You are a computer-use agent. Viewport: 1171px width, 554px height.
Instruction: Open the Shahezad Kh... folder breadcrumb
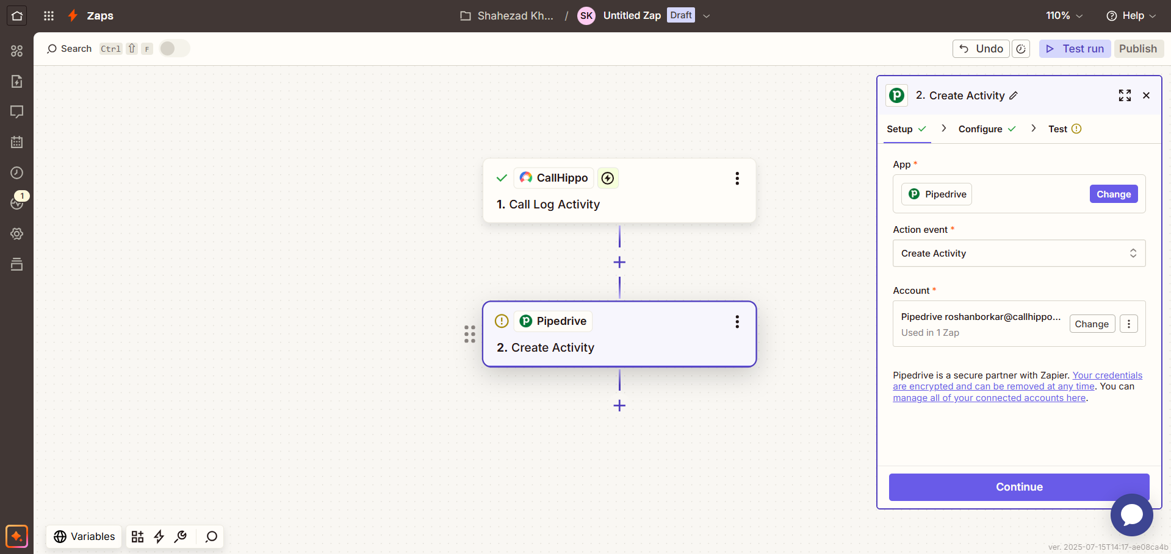(506, 16)
